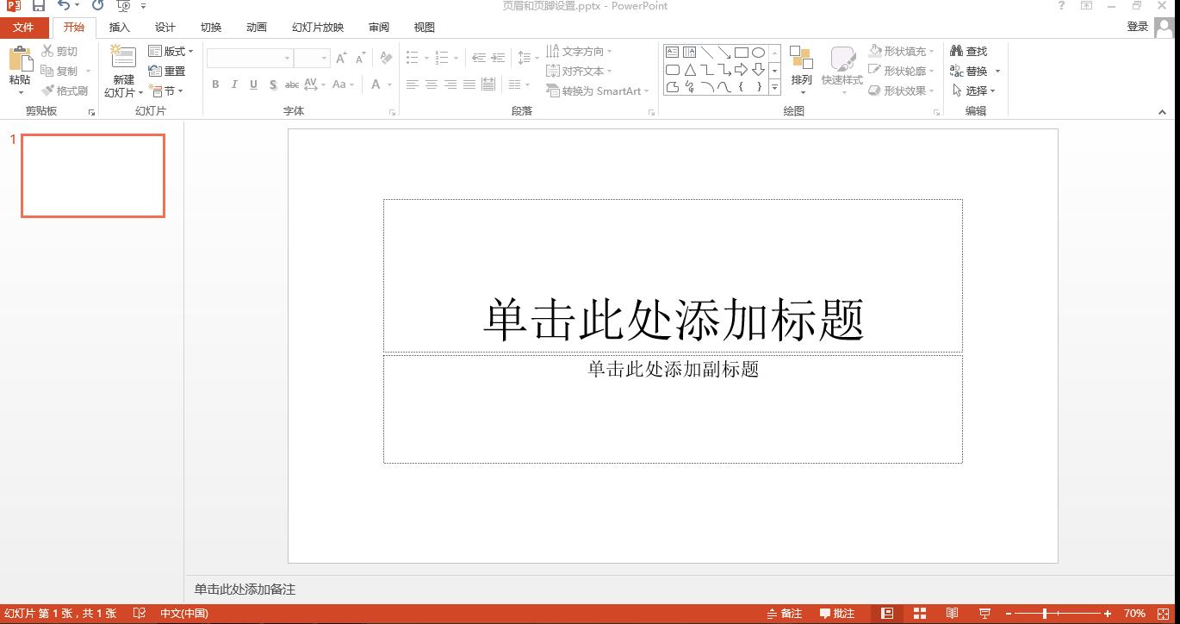Open the Arrange (排列) tools
The width and height of the screenshot is (1180, 624).
click(x=802, y=70)
